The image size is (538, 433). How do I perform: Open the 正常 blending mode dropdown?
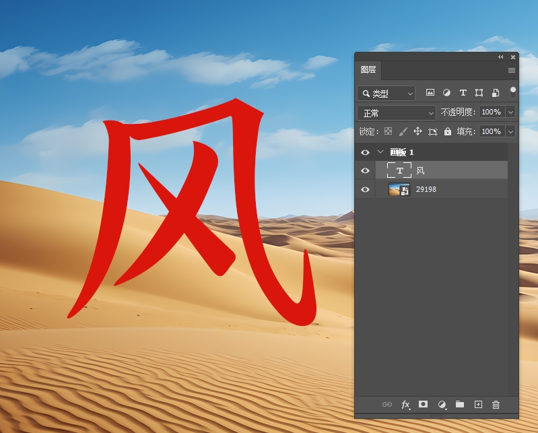[397, 113]
